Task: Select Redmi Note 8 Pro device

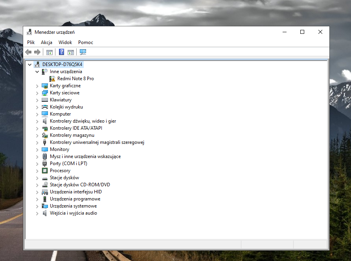Action: click(75, 79)
